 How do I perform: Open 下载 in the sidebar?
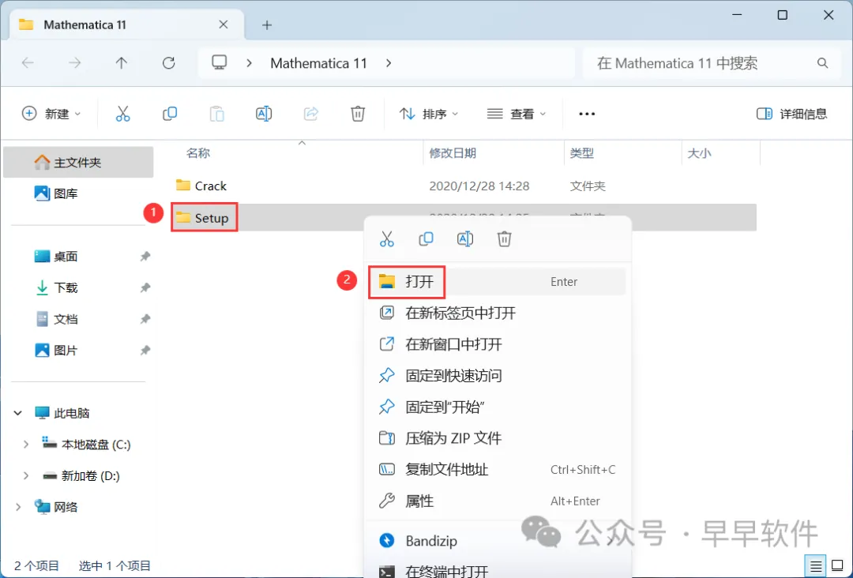click(x=77, y=287)
